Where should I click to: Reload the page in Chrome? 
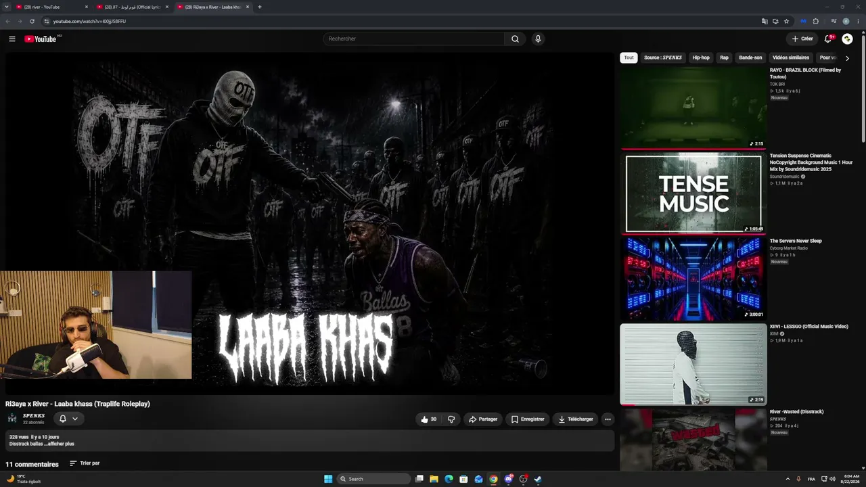(x=32, y=21)
